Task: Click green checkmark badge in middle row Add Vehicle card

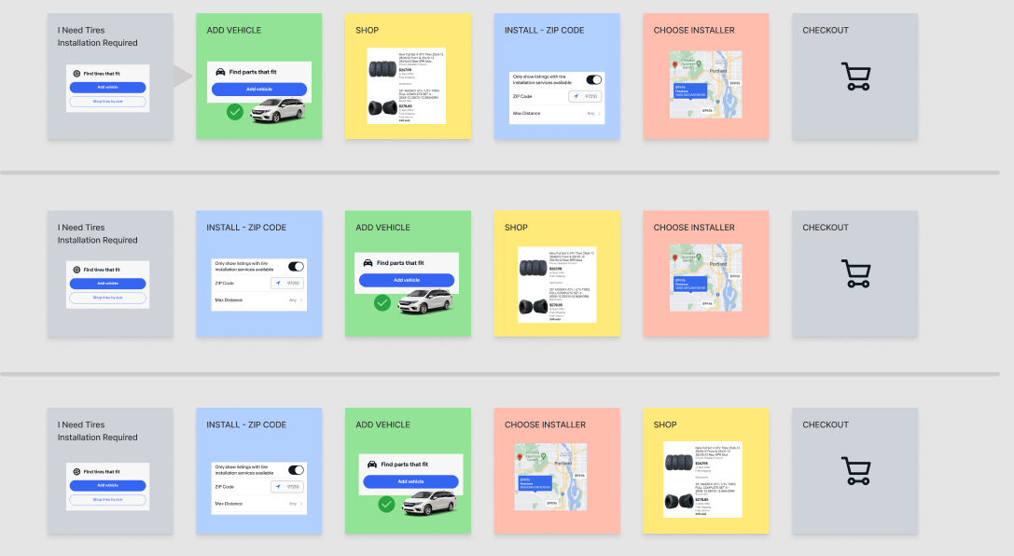Action: coord(382,302)
